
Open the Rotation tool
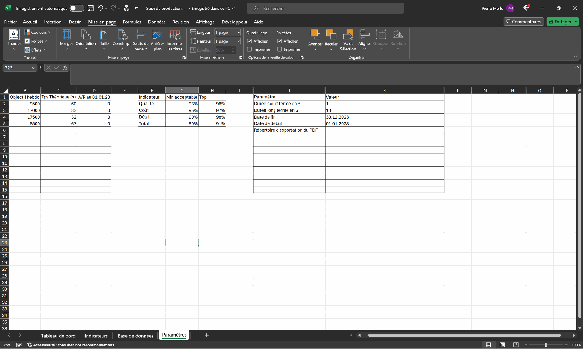click(398, 40)
